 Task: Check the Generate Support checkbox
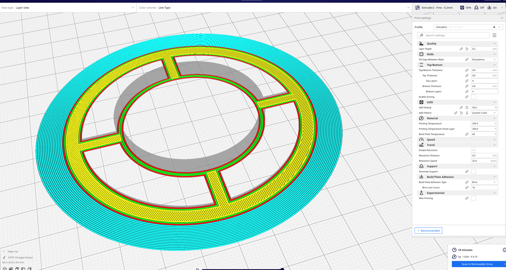[x=474, y=171]
